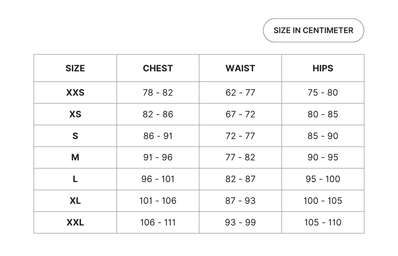Image resolution: width=398 pixels, height=256 pixels.
Task: Choose the L size label
Action: coord(75,179)
